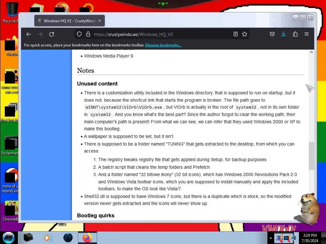Close the Windows HQ V2 tab
The image size is (326, 244).
(100, 21)
